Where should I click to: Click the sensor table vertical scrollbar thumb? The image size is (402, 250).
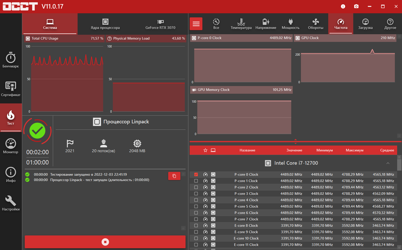point(399,165)
